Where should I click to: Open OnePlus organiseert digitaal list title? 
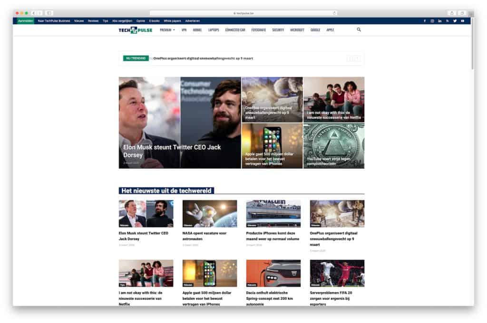coord(333,239)
